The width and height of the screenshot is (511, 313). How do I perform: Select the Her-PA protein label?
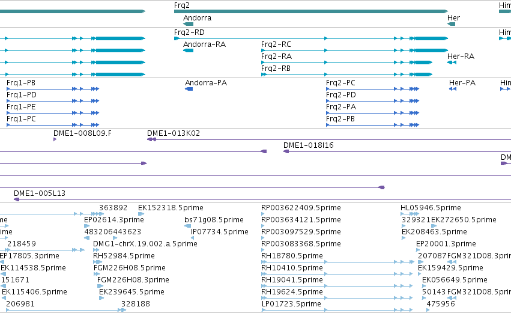pos(462,83)
